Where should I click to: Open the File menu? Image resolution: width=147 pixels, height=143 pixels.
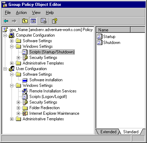(8, 13)
